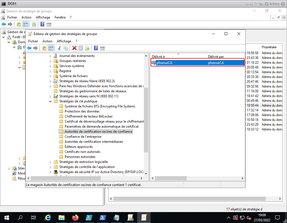Screen dimensions: 287x223
Task: Expand the Groupes restreints tree node
Action: (50, 61)
